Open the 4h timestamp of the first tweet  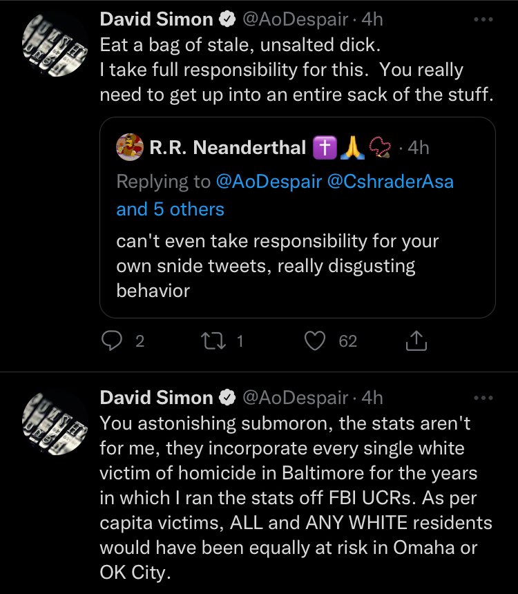click(372, 19)
